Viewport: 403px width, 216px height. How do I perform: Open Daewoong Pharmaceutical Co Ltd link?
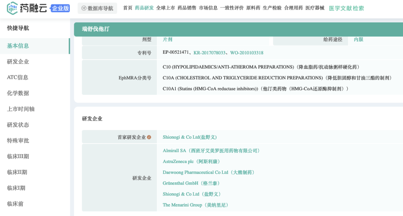tap(209, 172)
